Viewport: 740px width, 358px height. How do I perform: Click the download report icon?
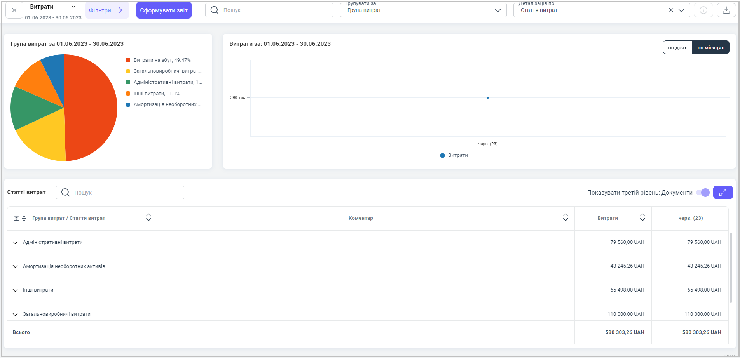coord(726,10)
